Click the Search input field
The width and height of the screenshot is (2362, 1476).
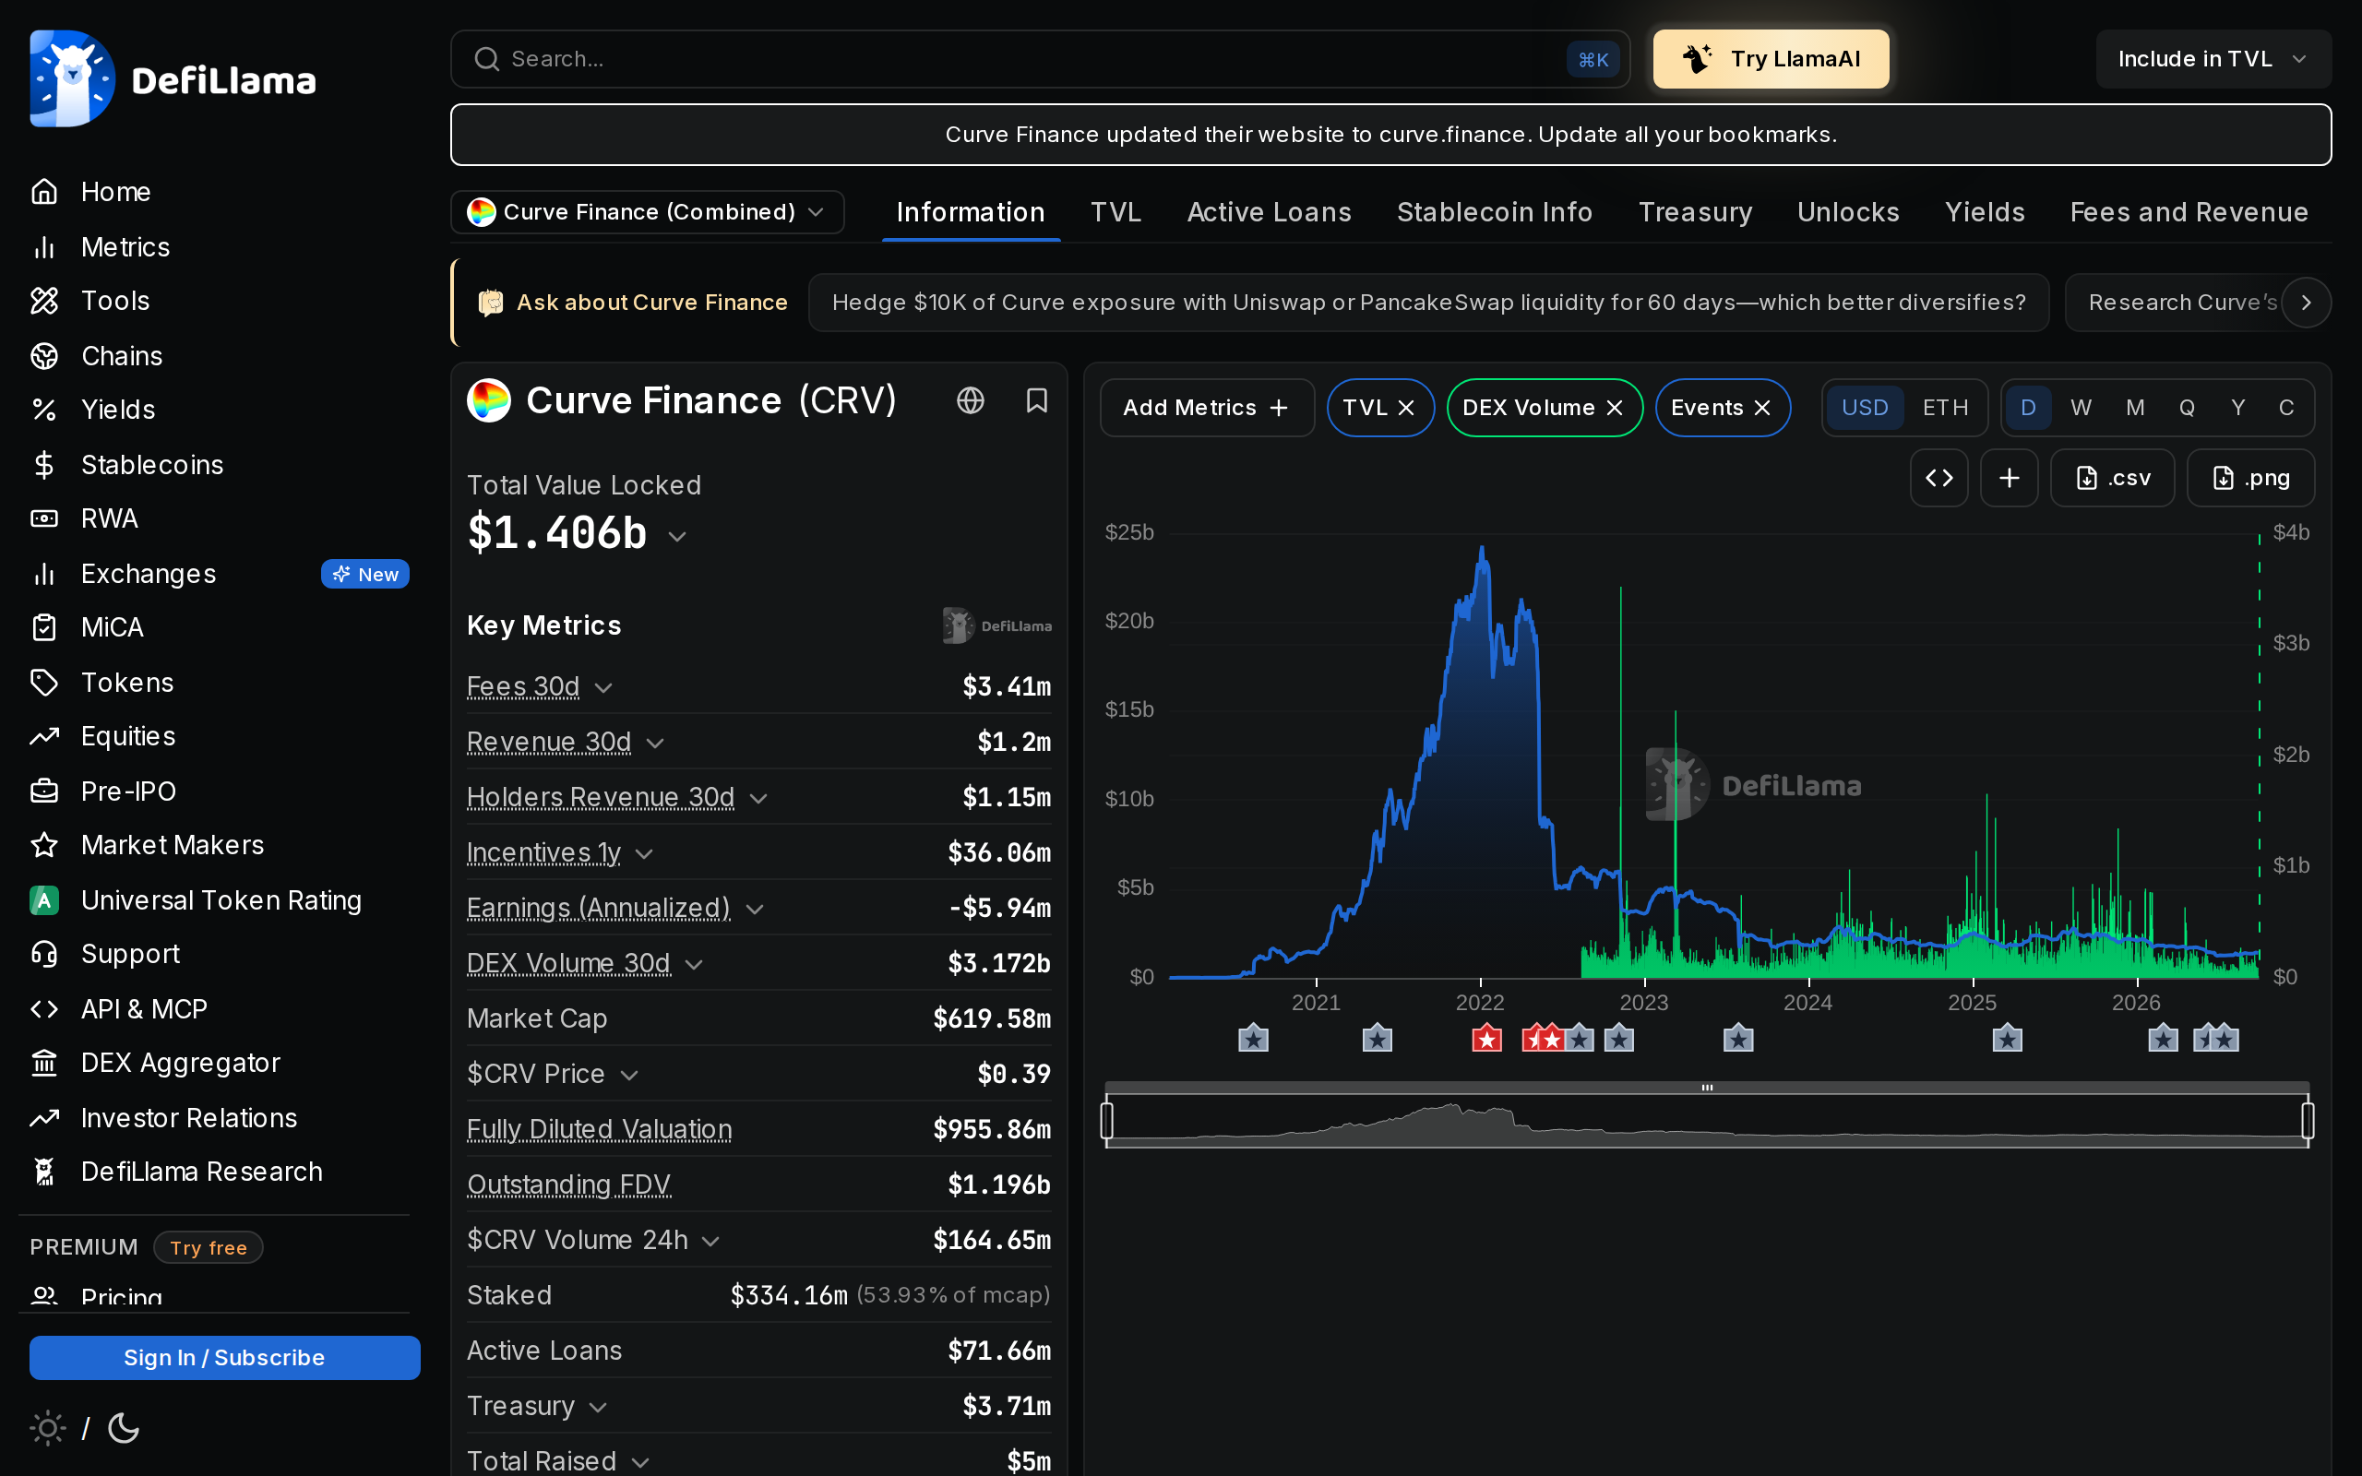tap(1041, 60)
